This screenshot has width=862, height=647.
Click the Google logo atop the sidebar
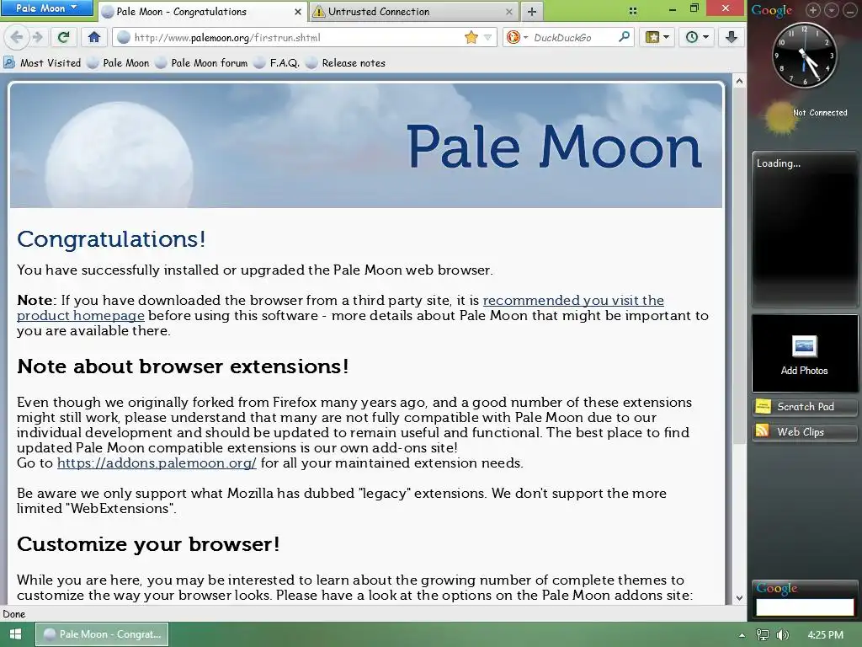tap(772, 10)
